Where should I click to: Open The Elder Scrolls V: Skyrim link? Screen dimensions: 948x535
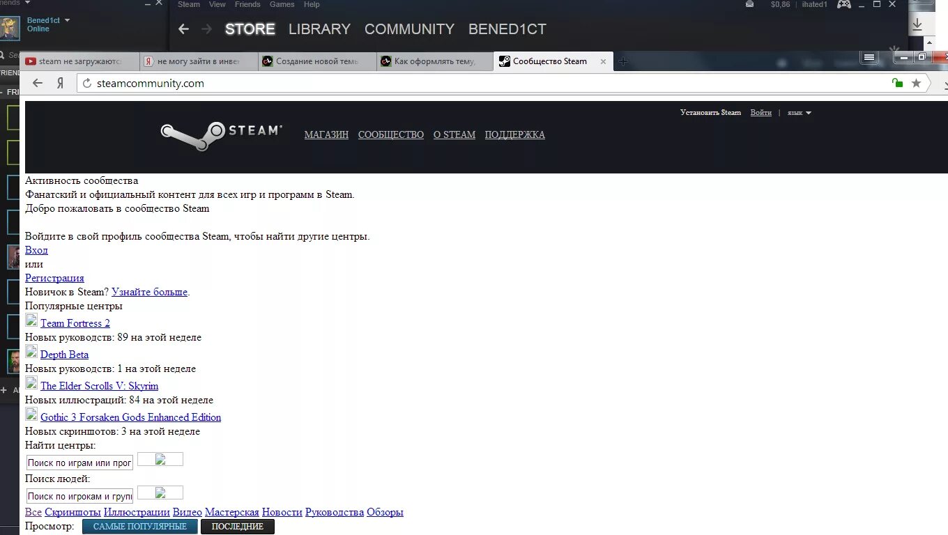click(x=100, y=386)
